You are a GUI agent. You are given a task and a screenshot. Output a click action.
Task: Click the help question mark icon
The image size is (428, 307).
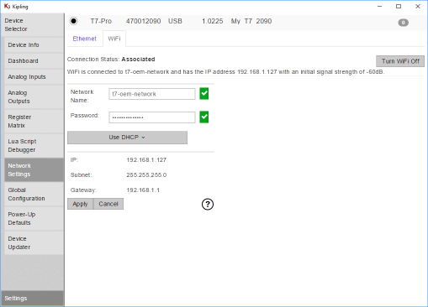(208, 204)
